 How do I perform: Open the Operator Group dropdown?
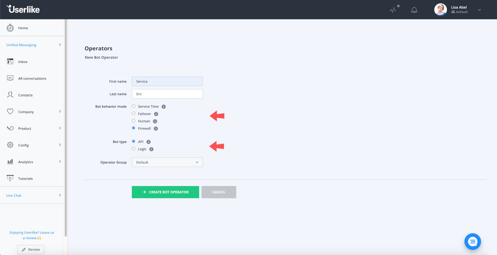[x=167, y=162]
